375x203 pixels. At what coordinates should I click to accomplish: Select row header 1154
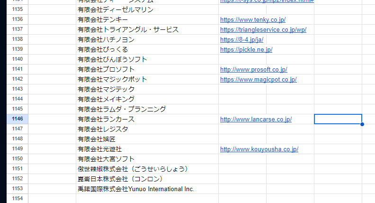click(x=18, y=199)
